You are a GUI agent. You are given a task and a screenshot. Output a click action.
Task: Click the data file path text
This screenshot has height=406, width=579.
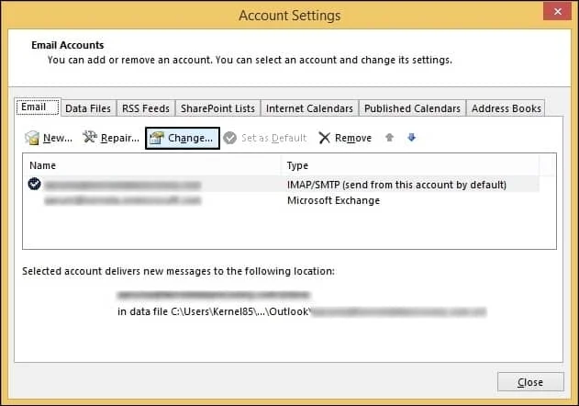[x=302, y=311]
